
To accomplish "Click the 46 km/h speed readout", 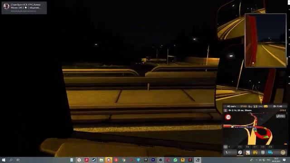I will point(231,106).
